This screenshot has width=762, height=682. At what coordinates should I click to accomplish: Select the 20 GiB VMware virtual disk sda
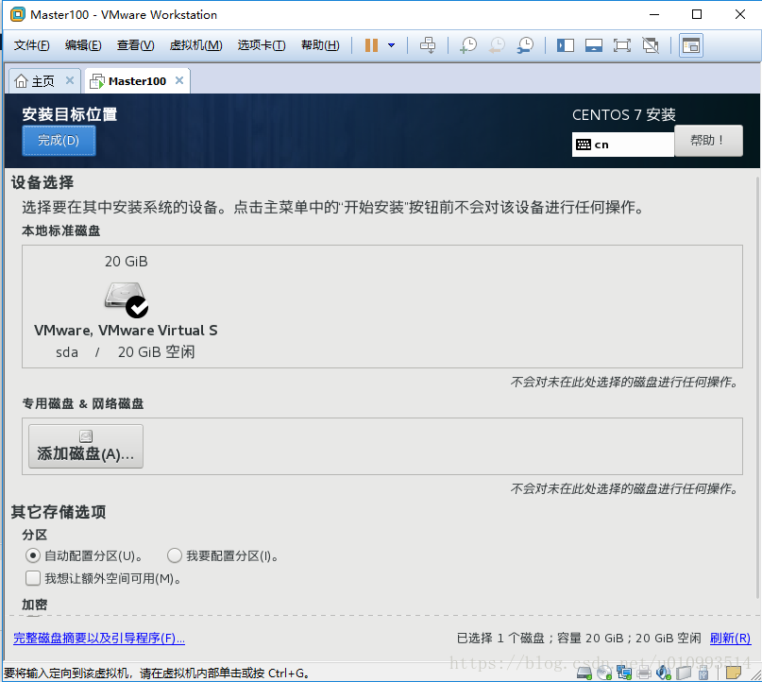(x=126, y=306)
